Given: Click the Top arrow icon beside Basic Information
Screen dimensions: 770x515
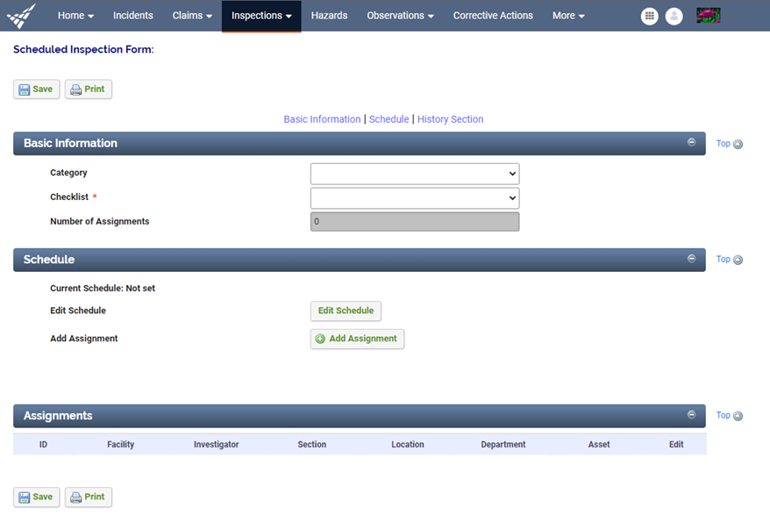Looking at the screenshot, I should point(738,143).
